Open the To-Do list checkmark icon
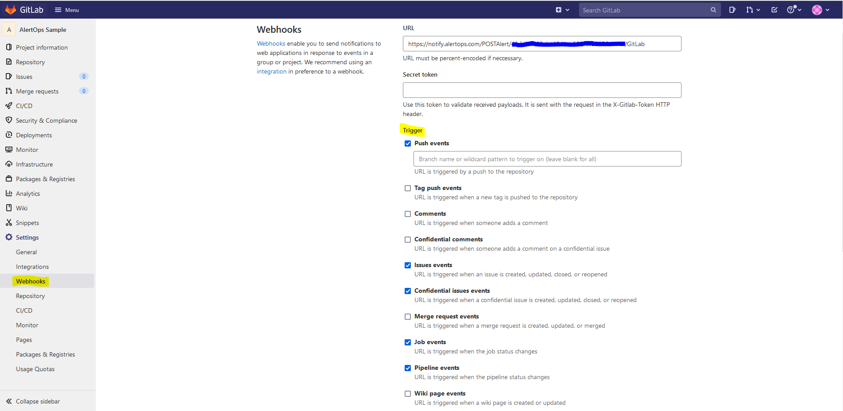 (x=774, y=10)
